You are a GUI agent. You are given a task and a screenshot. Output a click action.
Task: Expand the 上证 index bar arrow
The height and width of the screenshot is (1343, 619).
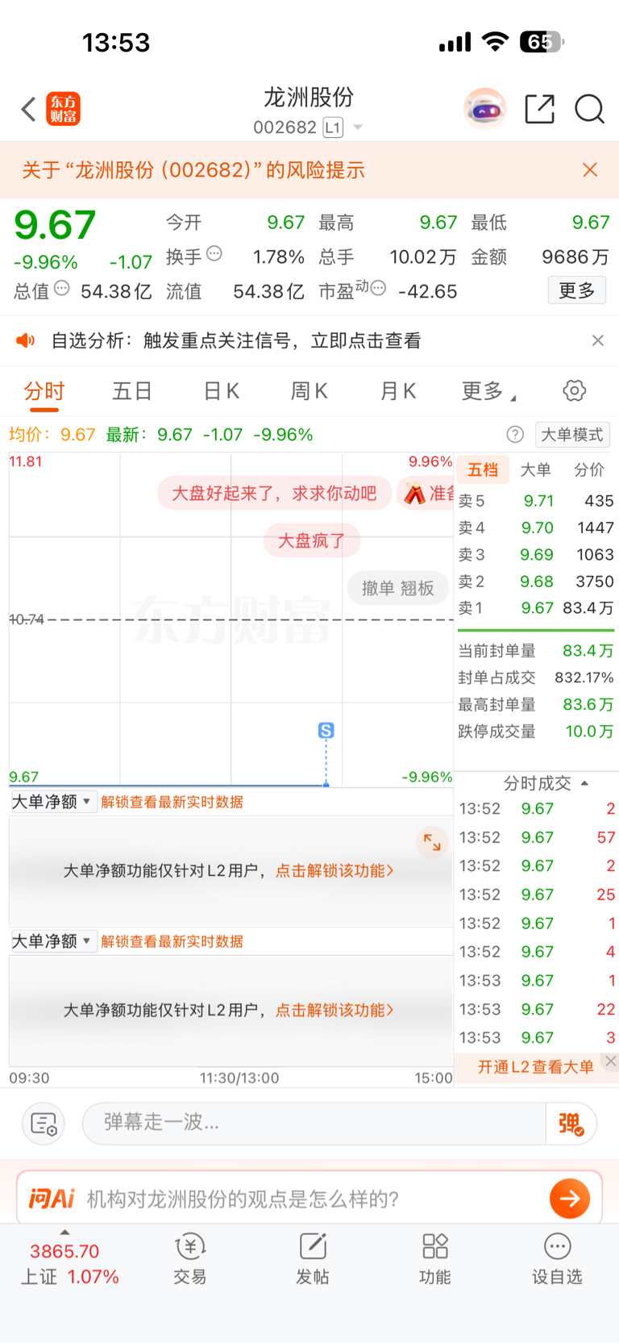64,1232
